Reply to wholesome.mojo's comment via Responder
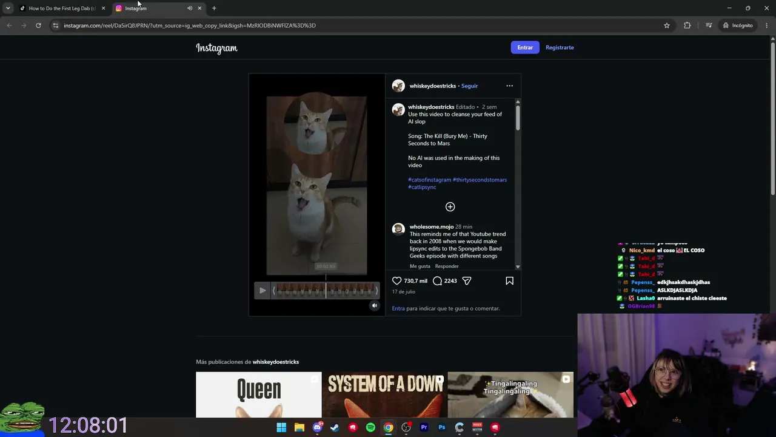Viewport: 776px width, 437px height. pos(447,266)
